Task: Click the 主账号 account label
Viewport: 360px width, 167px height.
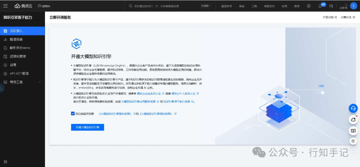Action: (343, 8)
